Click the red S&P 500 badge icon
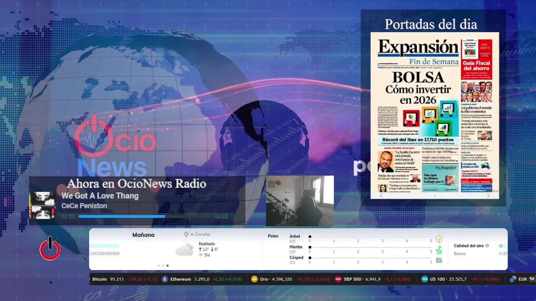This screenshot has height=301, width=536. coord(338,279)
